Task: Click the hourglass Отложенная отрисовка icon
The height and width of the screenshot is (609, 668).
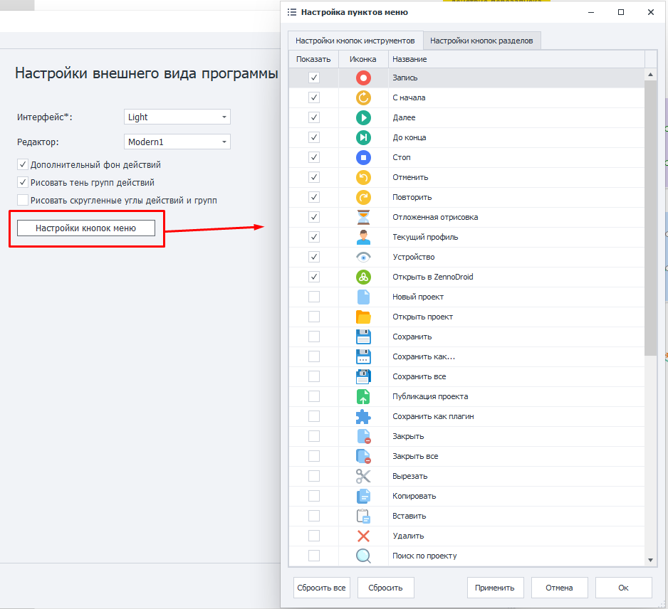Action: click(x=363, y=217)
